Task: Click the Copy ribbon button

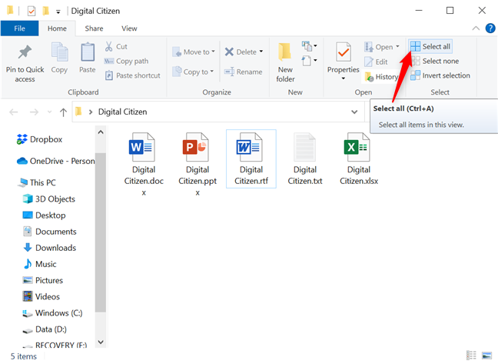Action: point(59,58)
